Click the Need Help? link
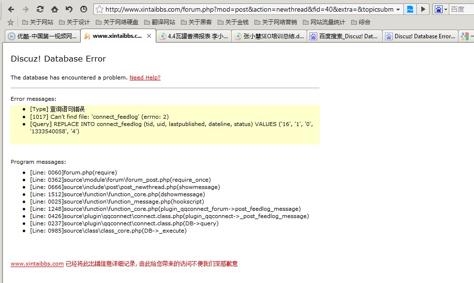This screenshot has height=283, width=474. pyautogui.click(x=145, y=78)
